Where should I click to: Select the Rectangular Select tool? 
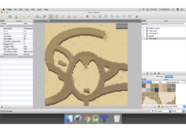(x=75, y=17)
